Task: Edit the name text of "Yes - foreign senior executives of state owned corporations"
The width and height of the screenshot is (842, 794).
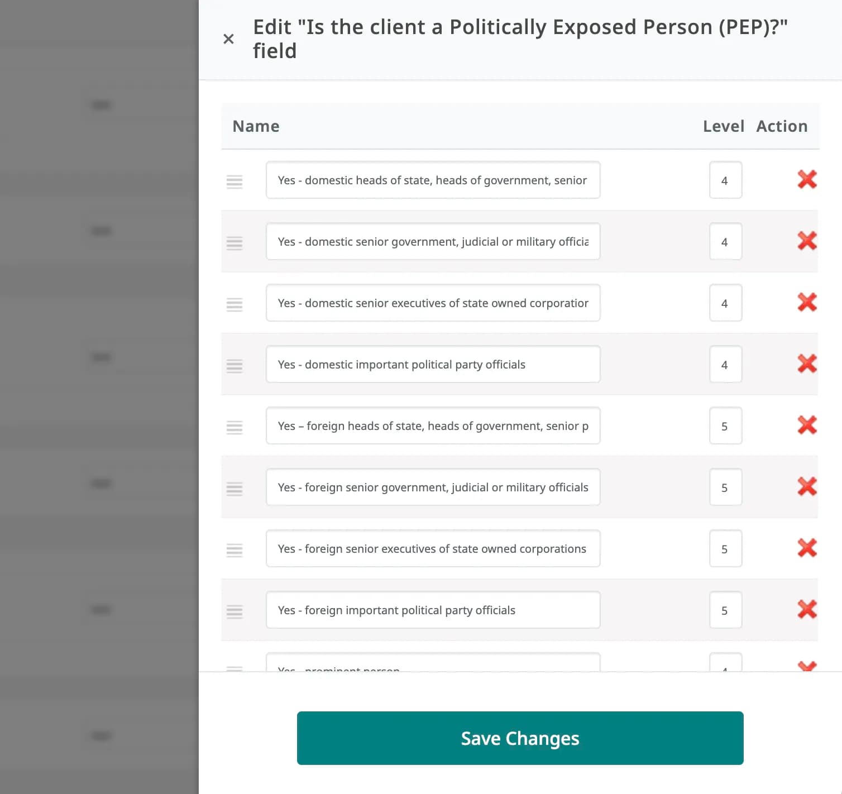Action: [433, 548]
